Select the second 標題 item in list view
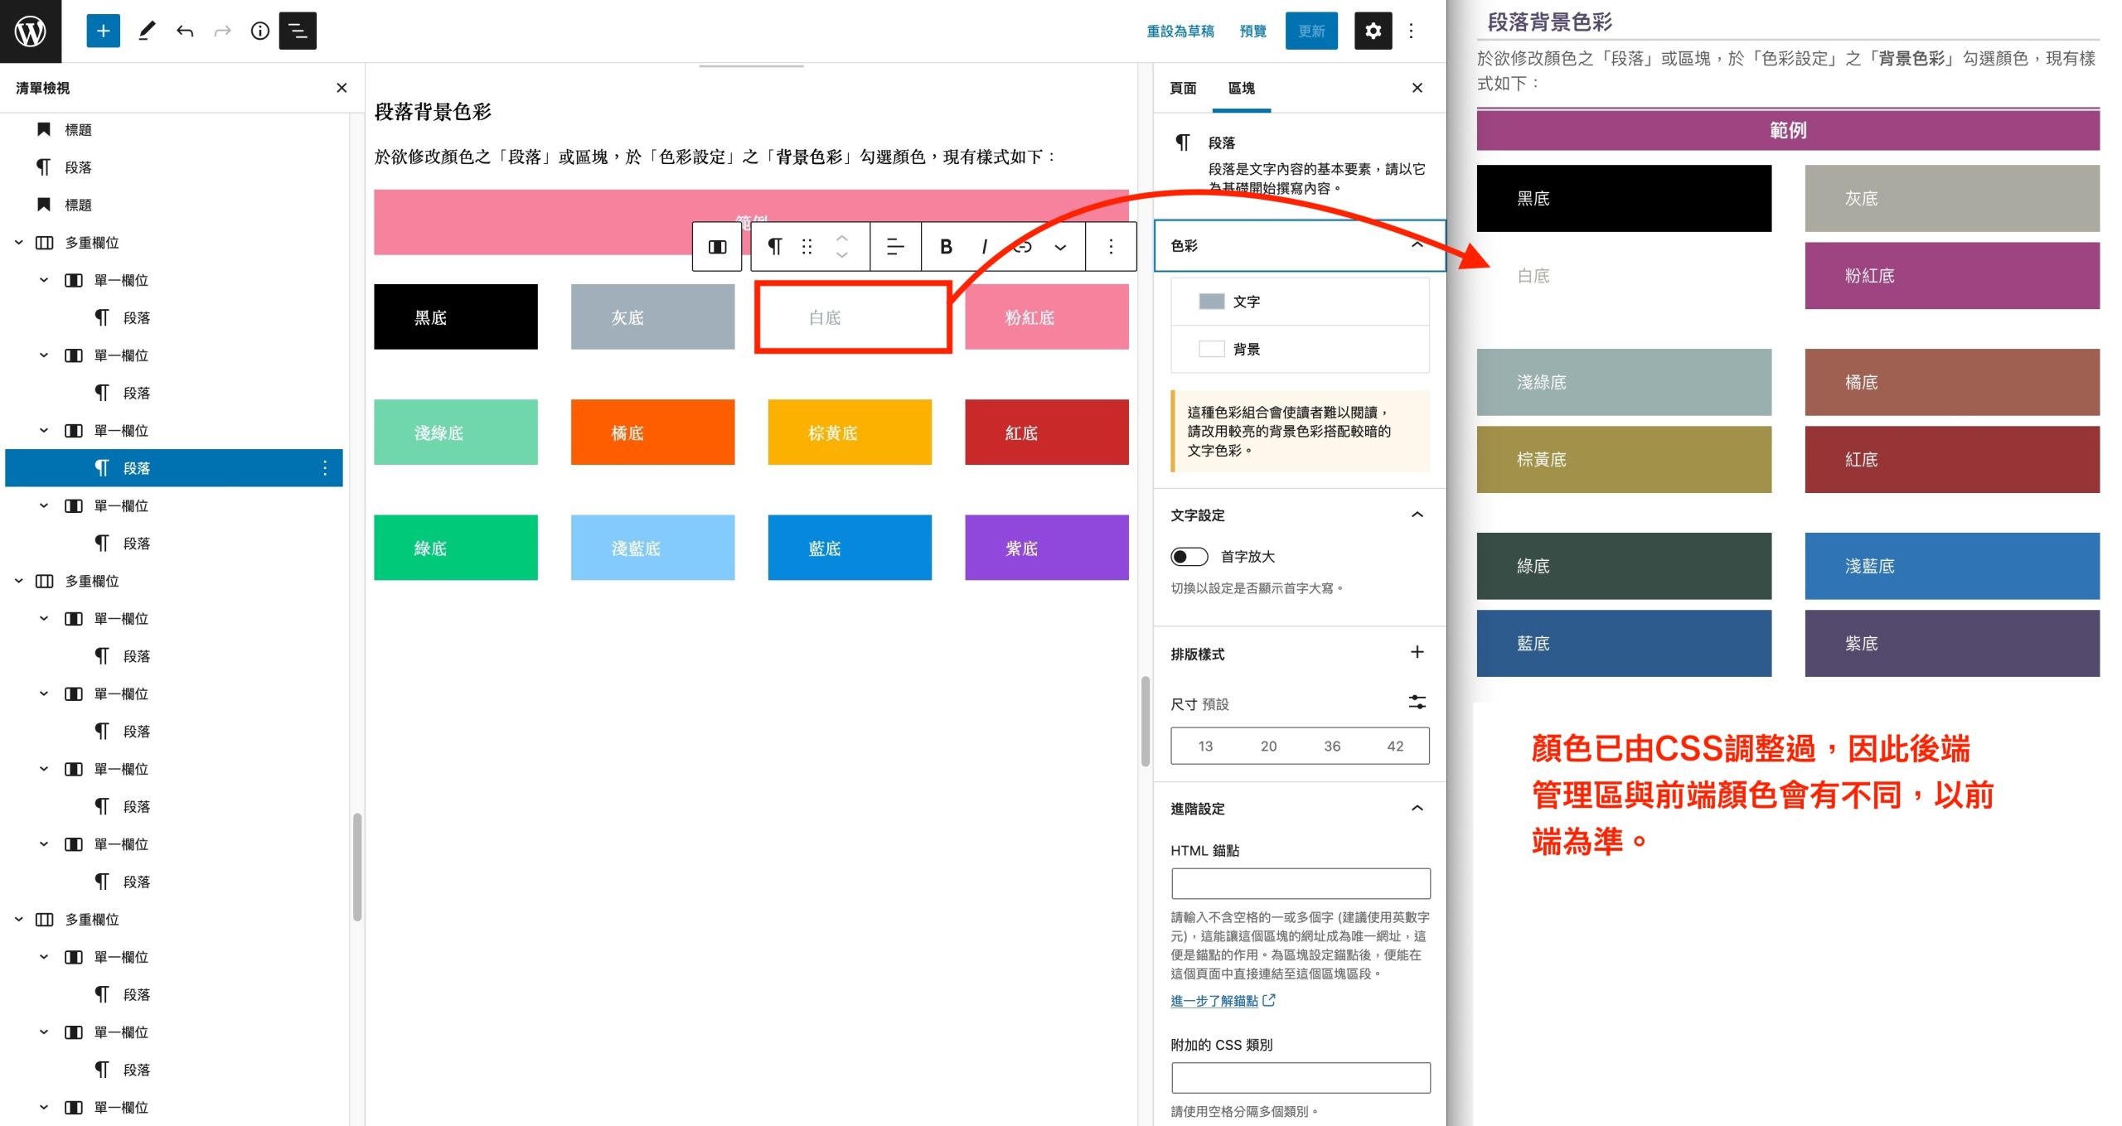Screen dimensions: 2122x1126 click(x=174, y=205)
